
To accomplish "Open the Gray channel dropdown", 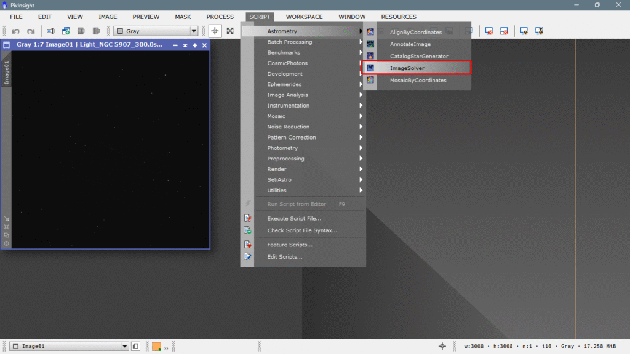I will [156, 31].
